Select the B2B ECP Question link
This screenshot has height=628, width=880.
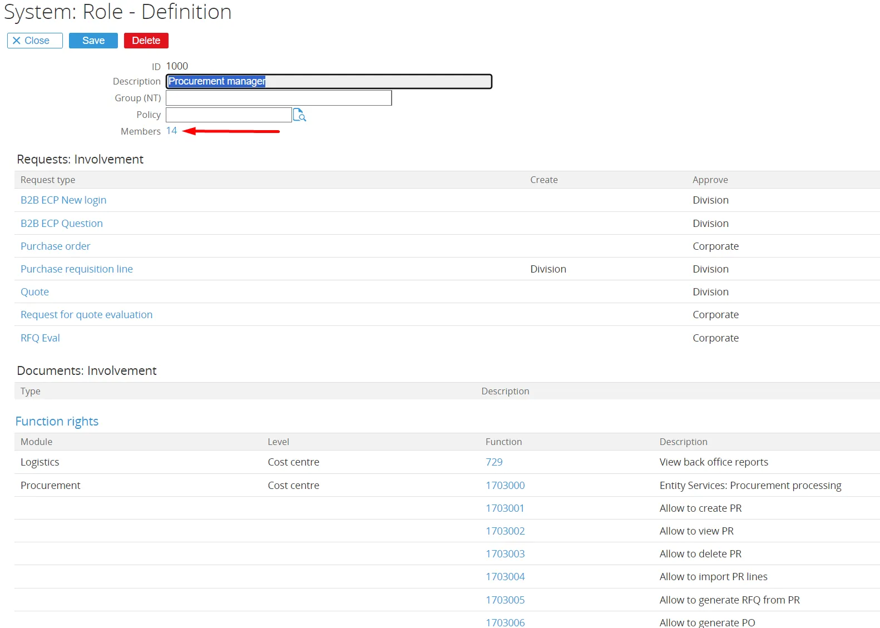tap(62, 224)
